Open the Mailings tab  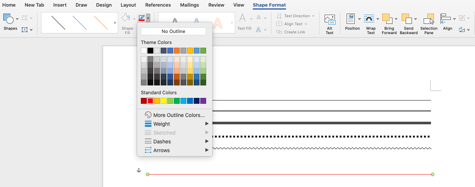tap(190, 5)
